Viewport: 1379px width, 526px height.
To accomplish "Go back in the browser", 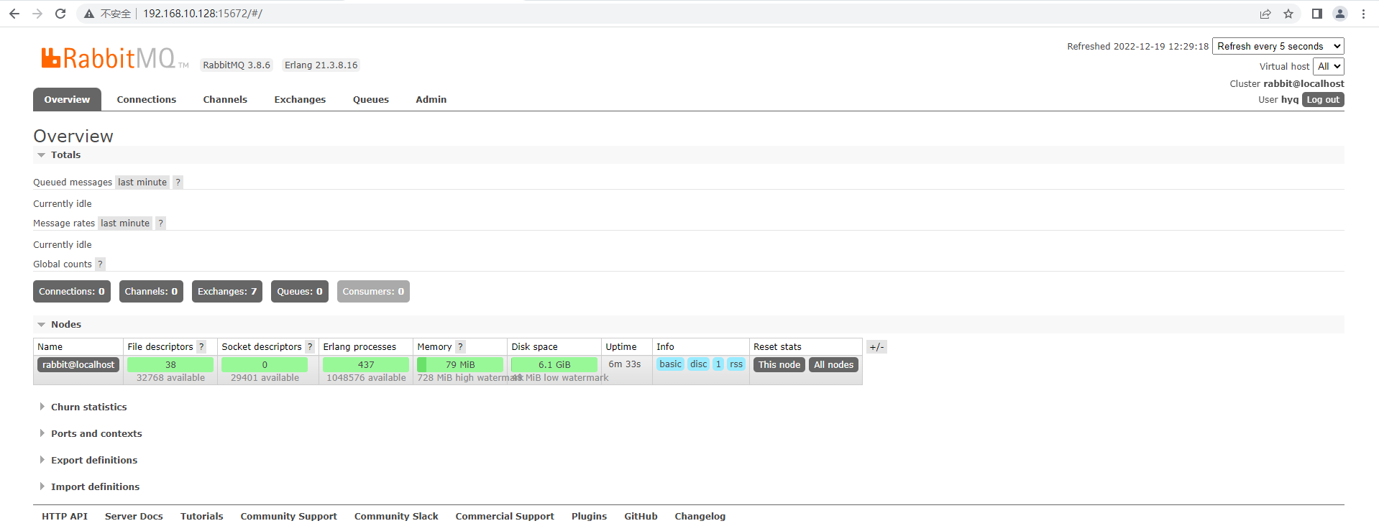I will [x=14, y=14].
